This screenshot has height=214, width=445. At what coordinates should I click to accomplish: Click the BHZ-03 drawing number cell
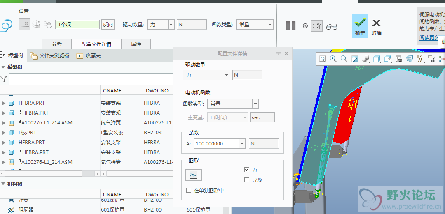pos(153,133)
